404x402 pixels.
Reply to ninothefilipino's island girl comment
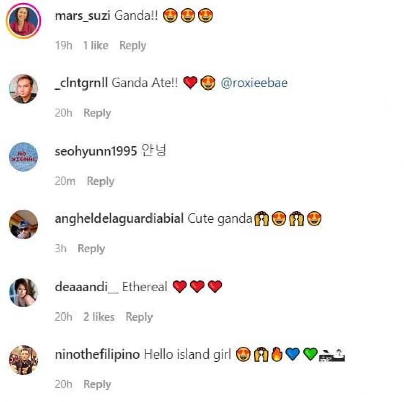point(97,385)
